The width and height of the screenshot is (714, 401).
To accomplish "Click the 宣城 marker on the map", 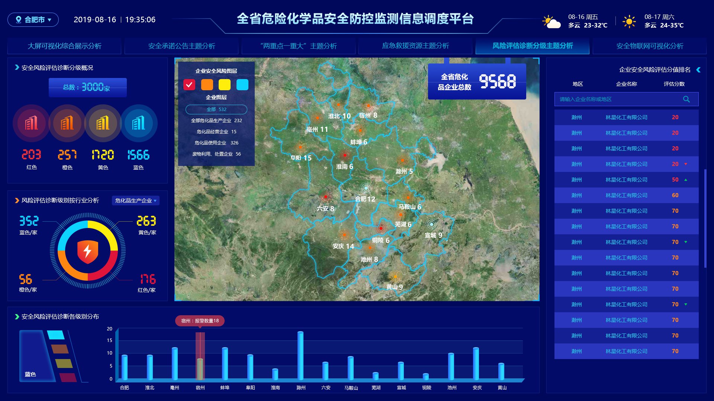I will coord(431,224).
